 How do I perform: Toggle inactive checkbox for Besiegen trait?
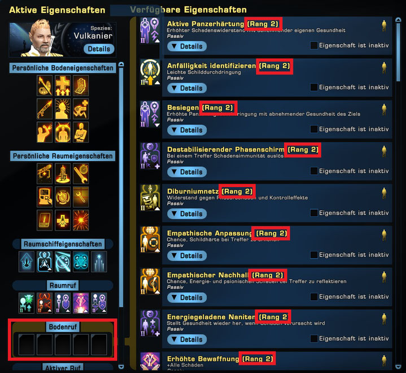314,129
